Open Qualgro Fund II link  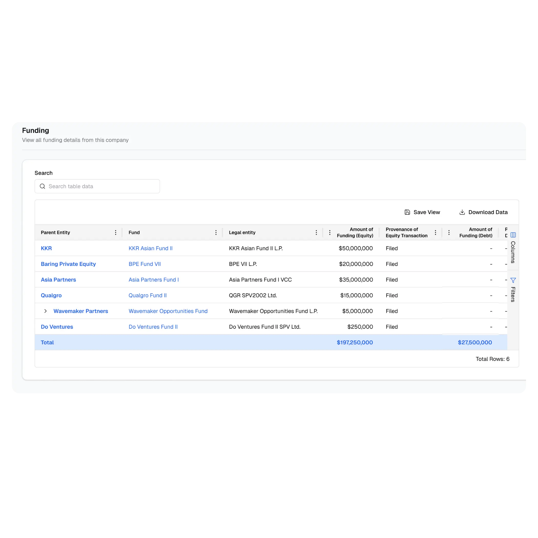tap(147, 295)
